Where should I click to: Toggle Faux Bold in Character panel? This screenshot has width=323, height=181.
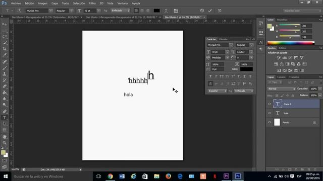coord(210,76)
